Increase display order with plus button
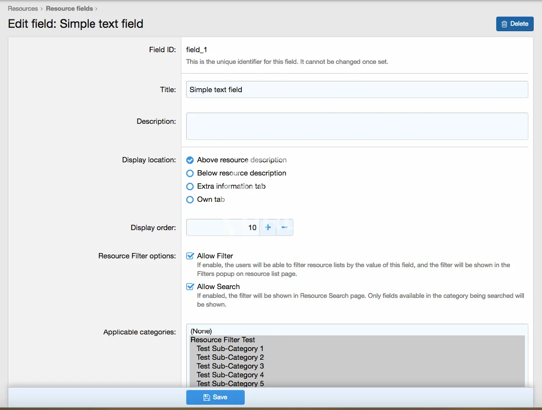The image size is (542, 410). click(x=268, y=228)
